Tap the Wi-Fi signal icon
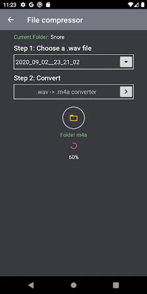 tap(130, 5)
